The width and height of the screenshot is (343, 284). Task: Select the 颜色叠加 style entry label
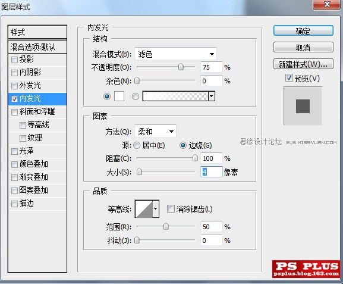pyautogui.click(x=34, y=164)
